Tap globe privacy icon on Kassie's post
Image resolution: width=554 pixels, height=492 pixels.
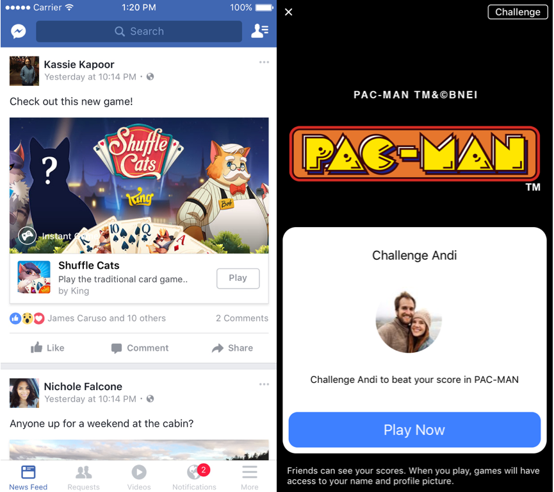pos(150,76)
